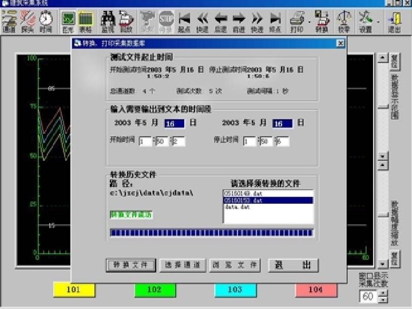Click the 转换 convert toolbar icon
Screen dimensions: 412x309
click(322, 22)
